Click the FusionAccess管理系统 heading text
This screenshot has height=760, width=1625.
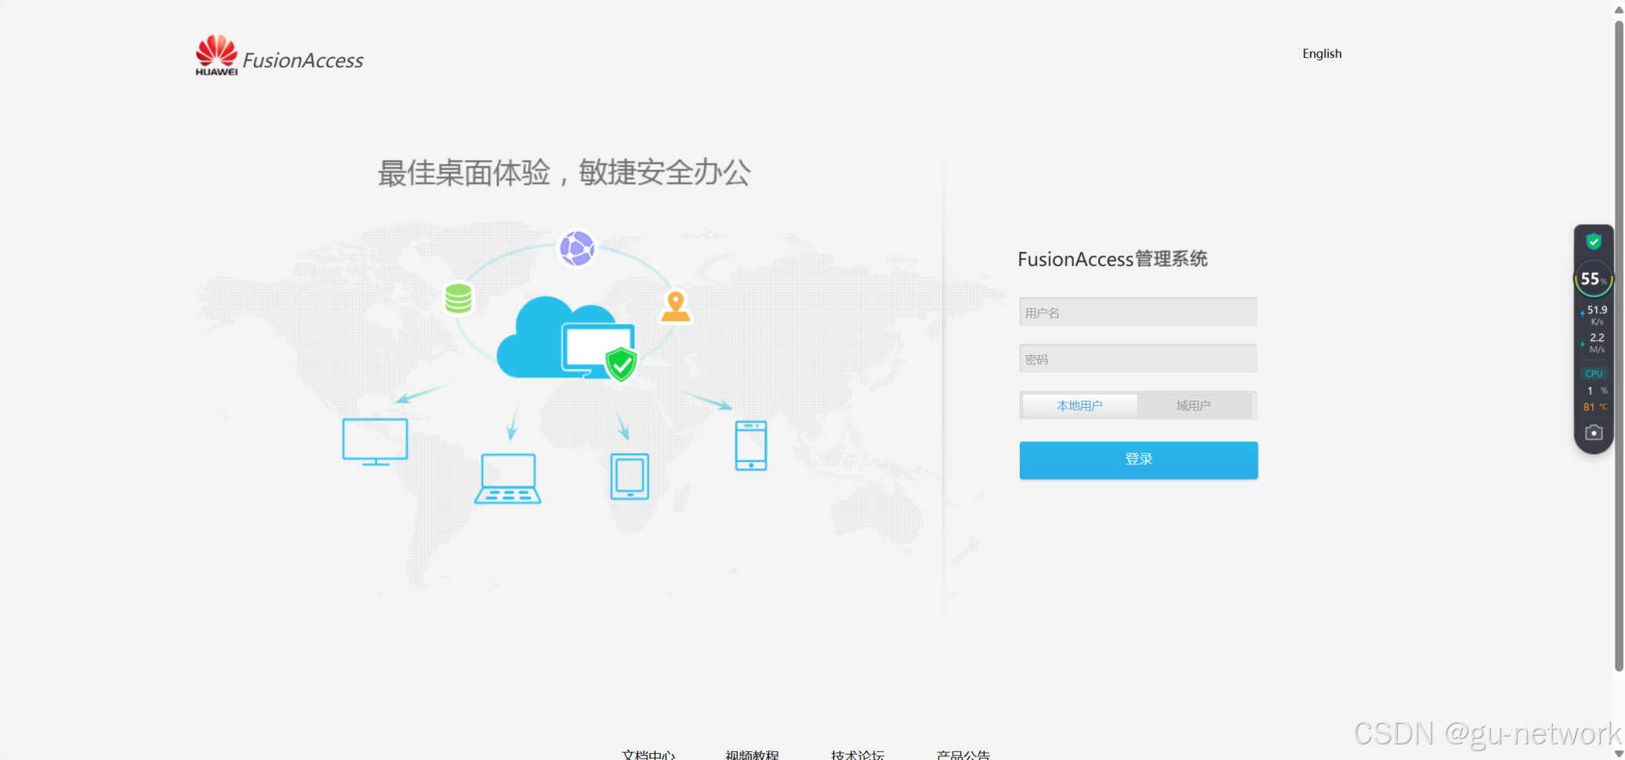coord(1112,259)
